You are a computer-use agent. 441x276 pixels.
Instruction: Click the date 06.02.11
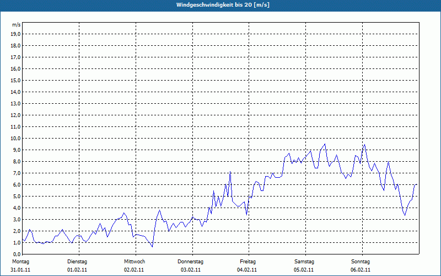tap(361, 270)
